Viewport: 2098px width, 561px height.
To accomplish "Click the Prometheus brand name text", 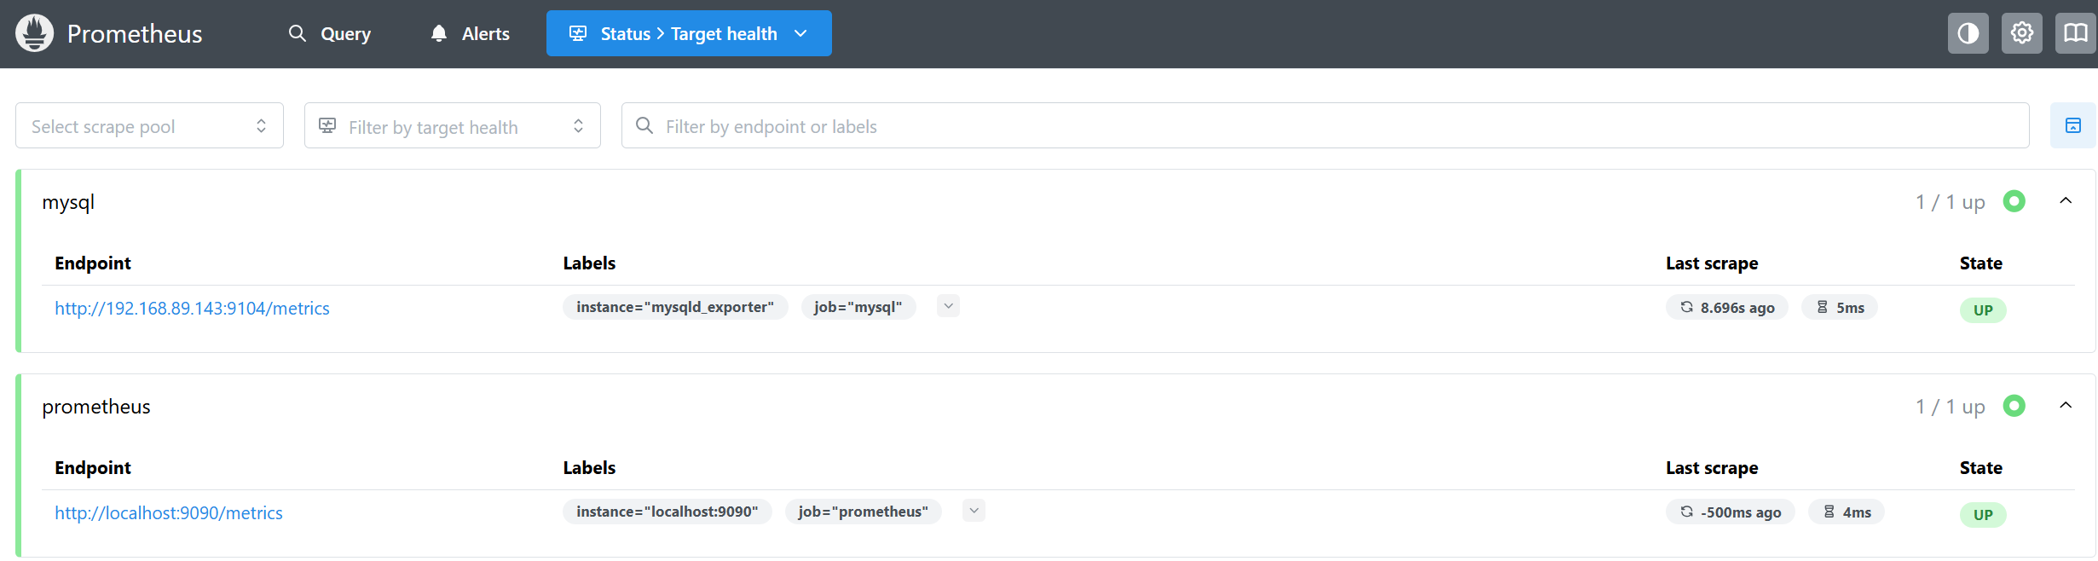I will point(135,34).
